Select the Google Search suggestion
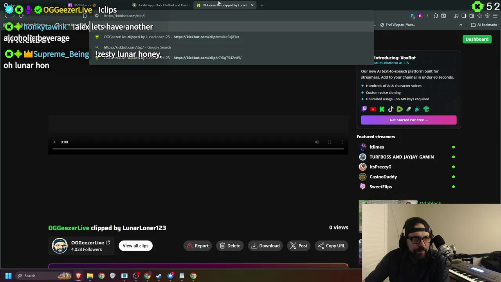 point(231,47)
